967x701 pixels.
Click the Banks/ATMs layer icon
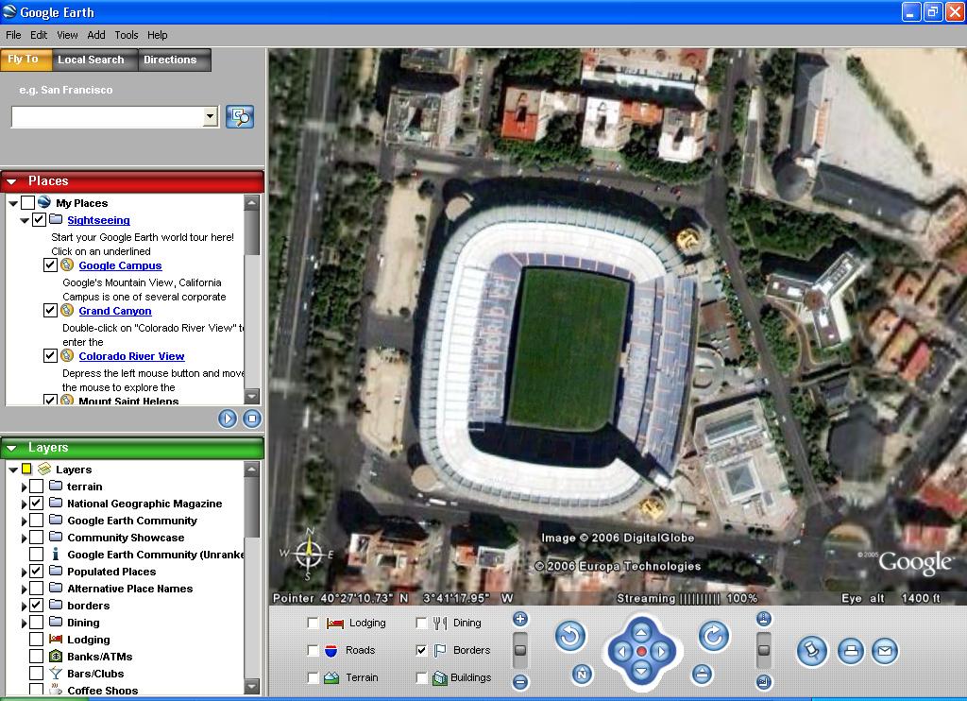[56, 656]
